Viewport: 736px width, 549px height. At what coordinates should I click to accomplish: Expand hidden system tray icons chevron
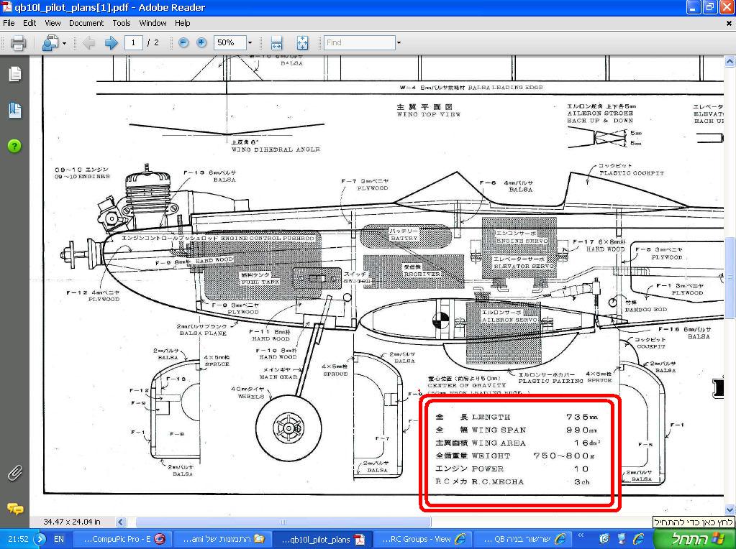pyautogui.click(x=581, y=536)
